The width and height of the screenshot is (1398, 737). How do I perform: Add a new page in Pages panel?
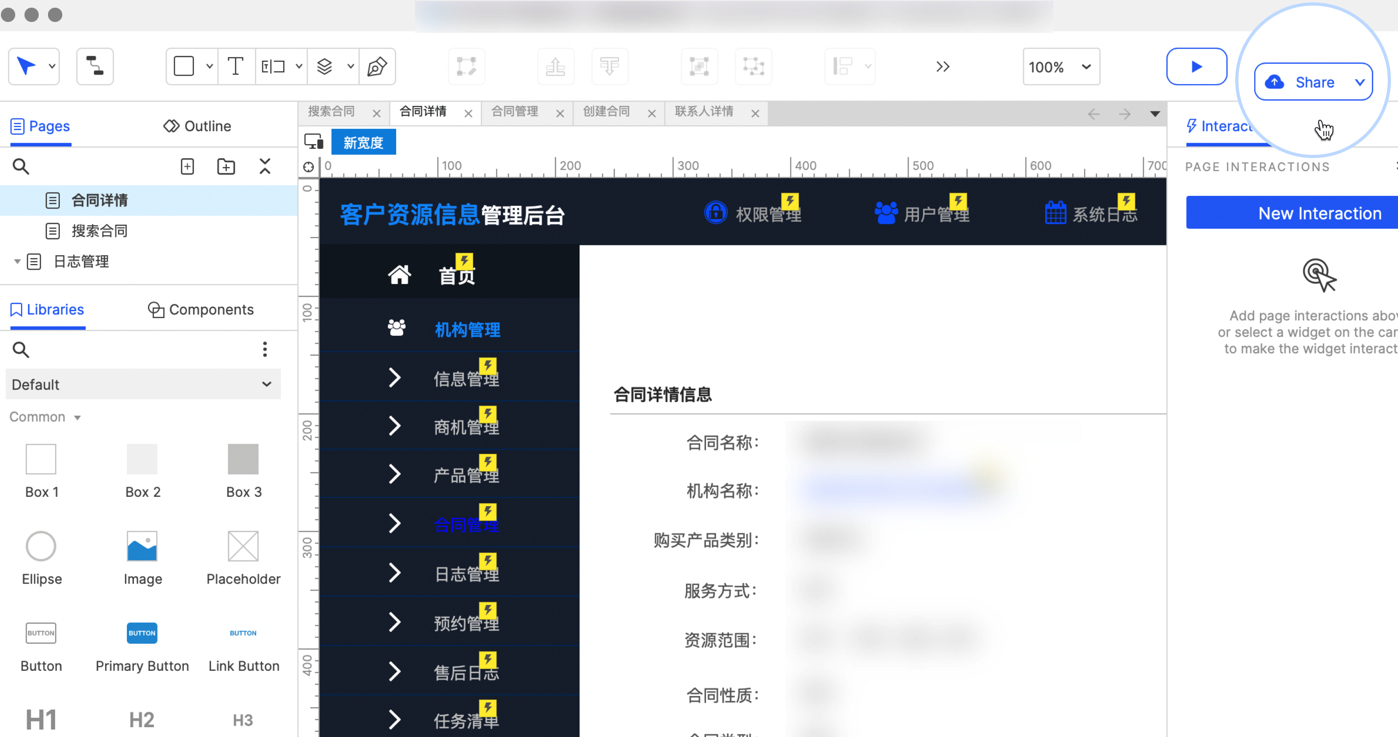(x=187, y=167)
